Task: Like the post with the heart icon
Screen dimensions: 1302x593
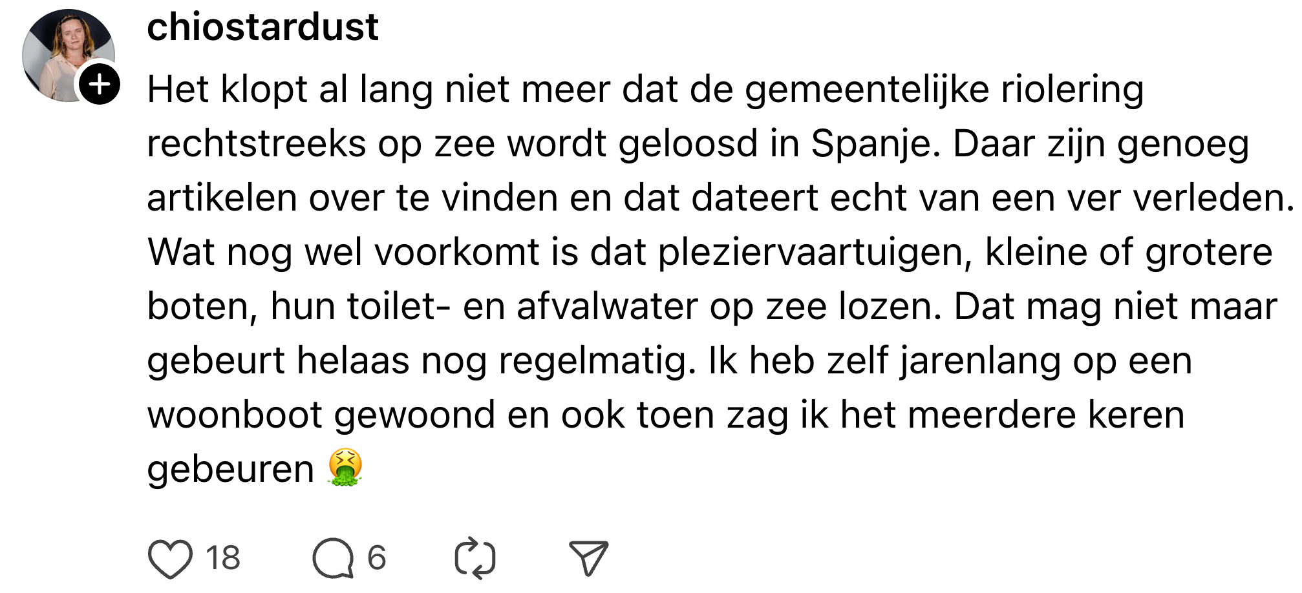Action: click(x=170, y=558)
